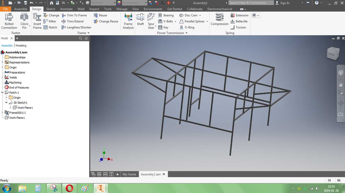Select the Parallel Splines tool
This screenshot has width=345, height=193.
click(192, 21)
